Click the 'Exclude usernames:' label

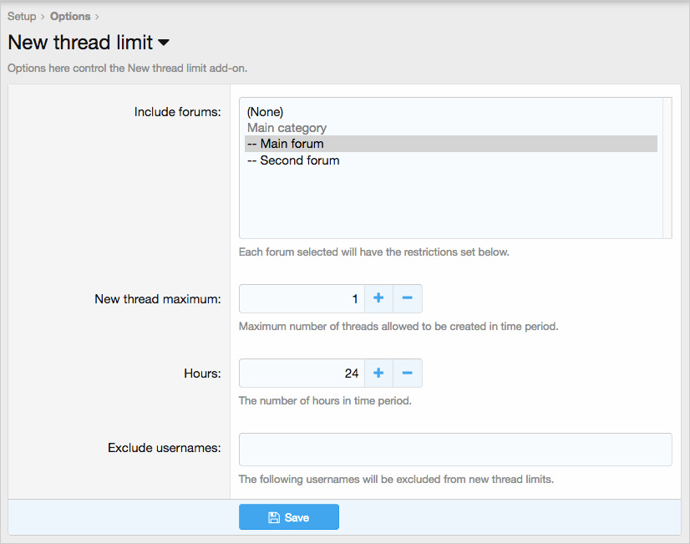tap(164, 448)
